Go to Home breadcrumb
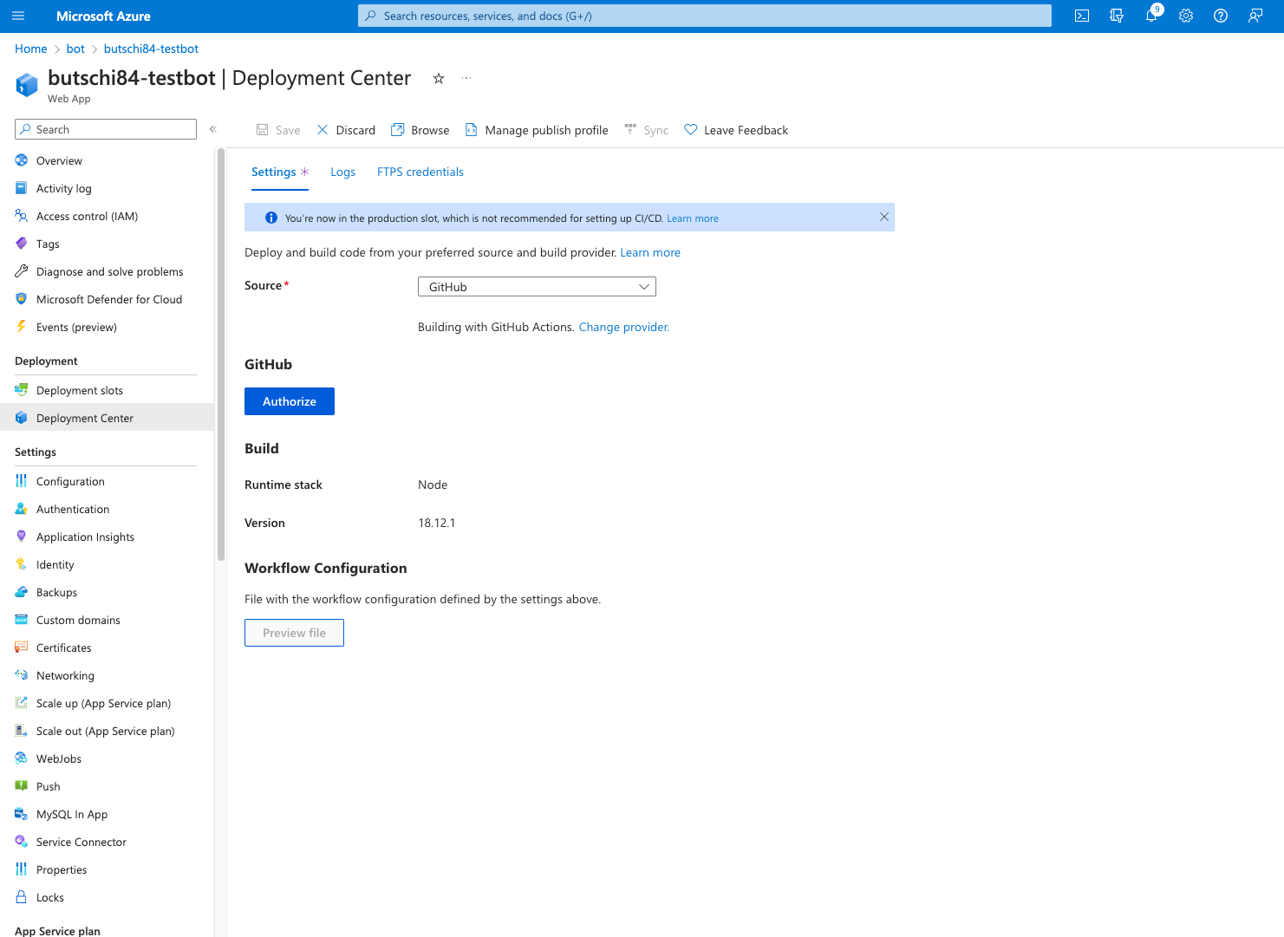The width and height of the screenshot is (1284, 937). [31, 49]
